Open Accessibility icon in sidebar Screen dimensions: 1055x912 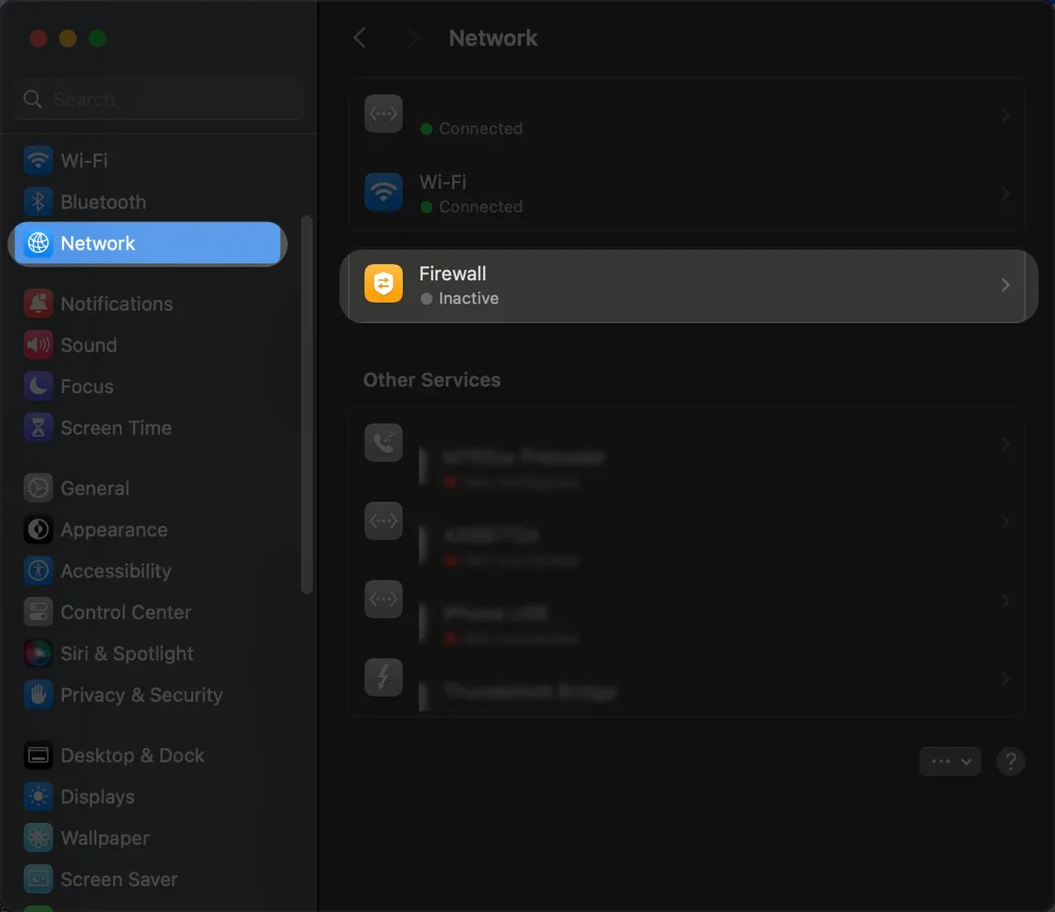coord(38,571)
